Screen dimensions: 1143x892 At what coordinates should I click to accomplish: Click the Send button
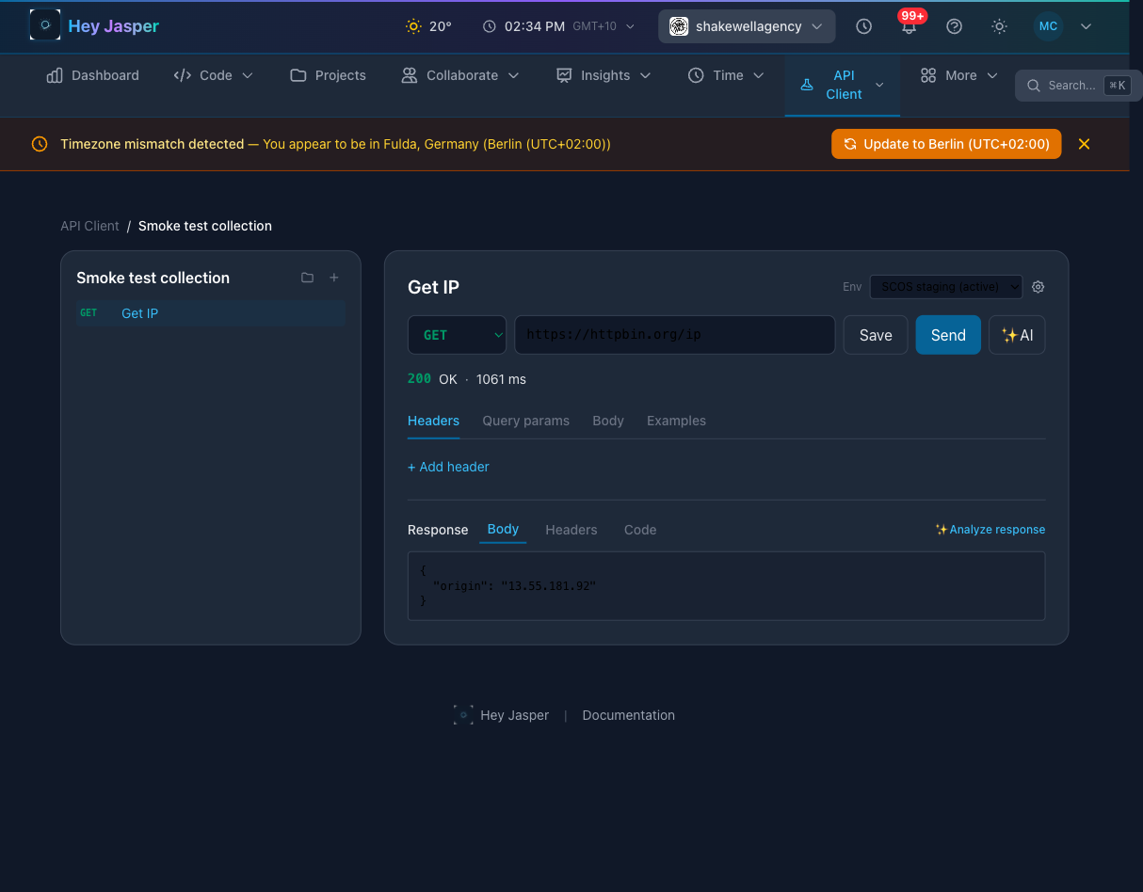[x=948, y=335]
